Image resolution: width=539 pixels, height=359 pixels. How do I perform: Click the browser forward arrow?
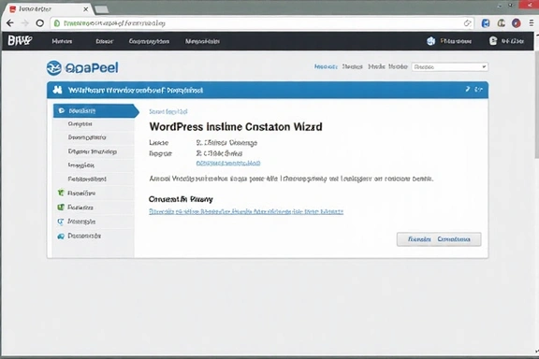coord(25,23)
